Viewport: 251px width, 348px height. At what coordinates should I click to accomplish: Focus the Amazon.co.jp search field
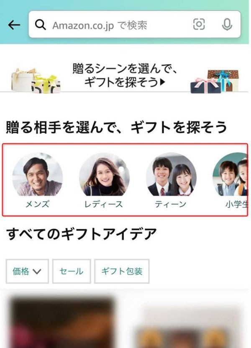coord(134,24)
